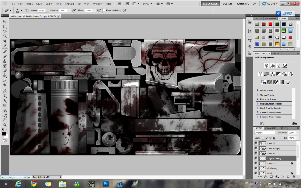Switch to the Channels tab
The width and height of the screenshot is (301, 188).
point(270,128)
